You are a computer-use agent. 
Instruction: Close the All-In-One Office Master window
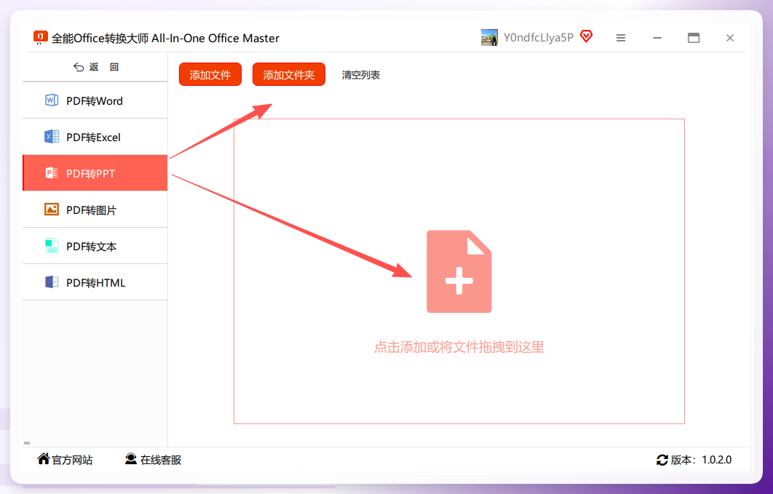[x=730, y=38]
